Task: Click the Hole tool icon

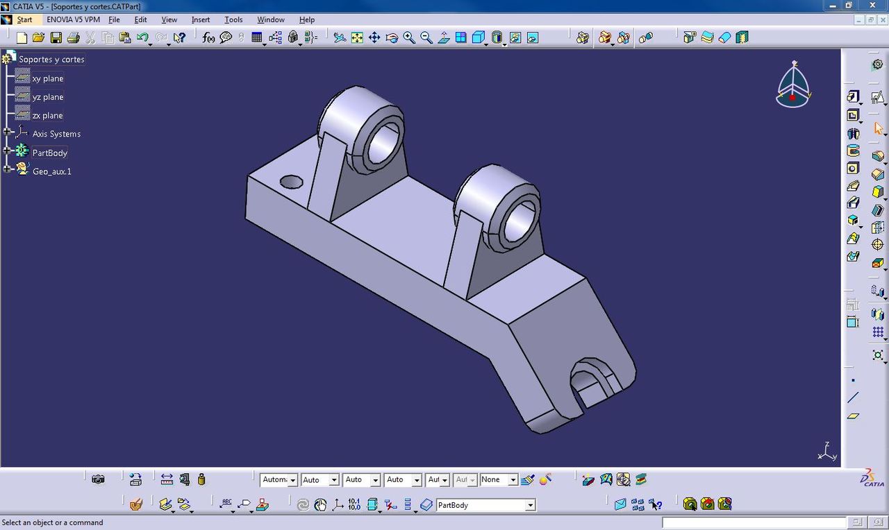Action: pos(853,169)
